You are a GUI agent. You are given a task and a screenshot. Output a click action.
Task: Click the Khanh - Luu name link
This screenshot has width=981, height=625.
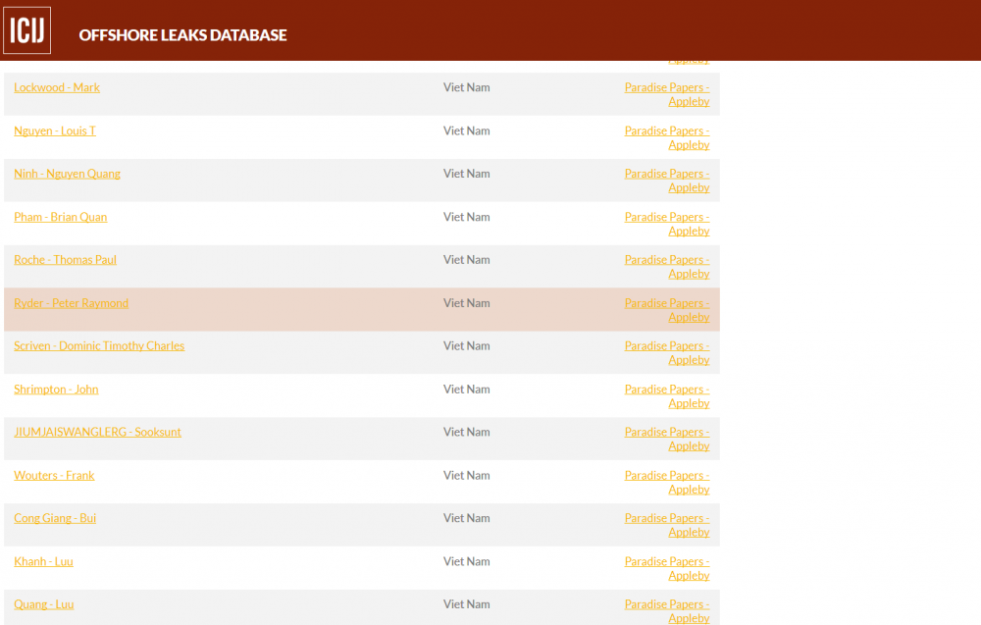[43, 561]
